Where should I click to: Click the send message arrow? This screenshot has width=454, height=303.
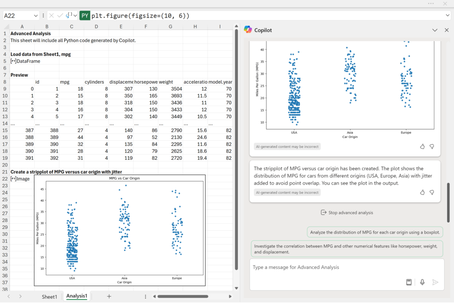pos(435,282)
